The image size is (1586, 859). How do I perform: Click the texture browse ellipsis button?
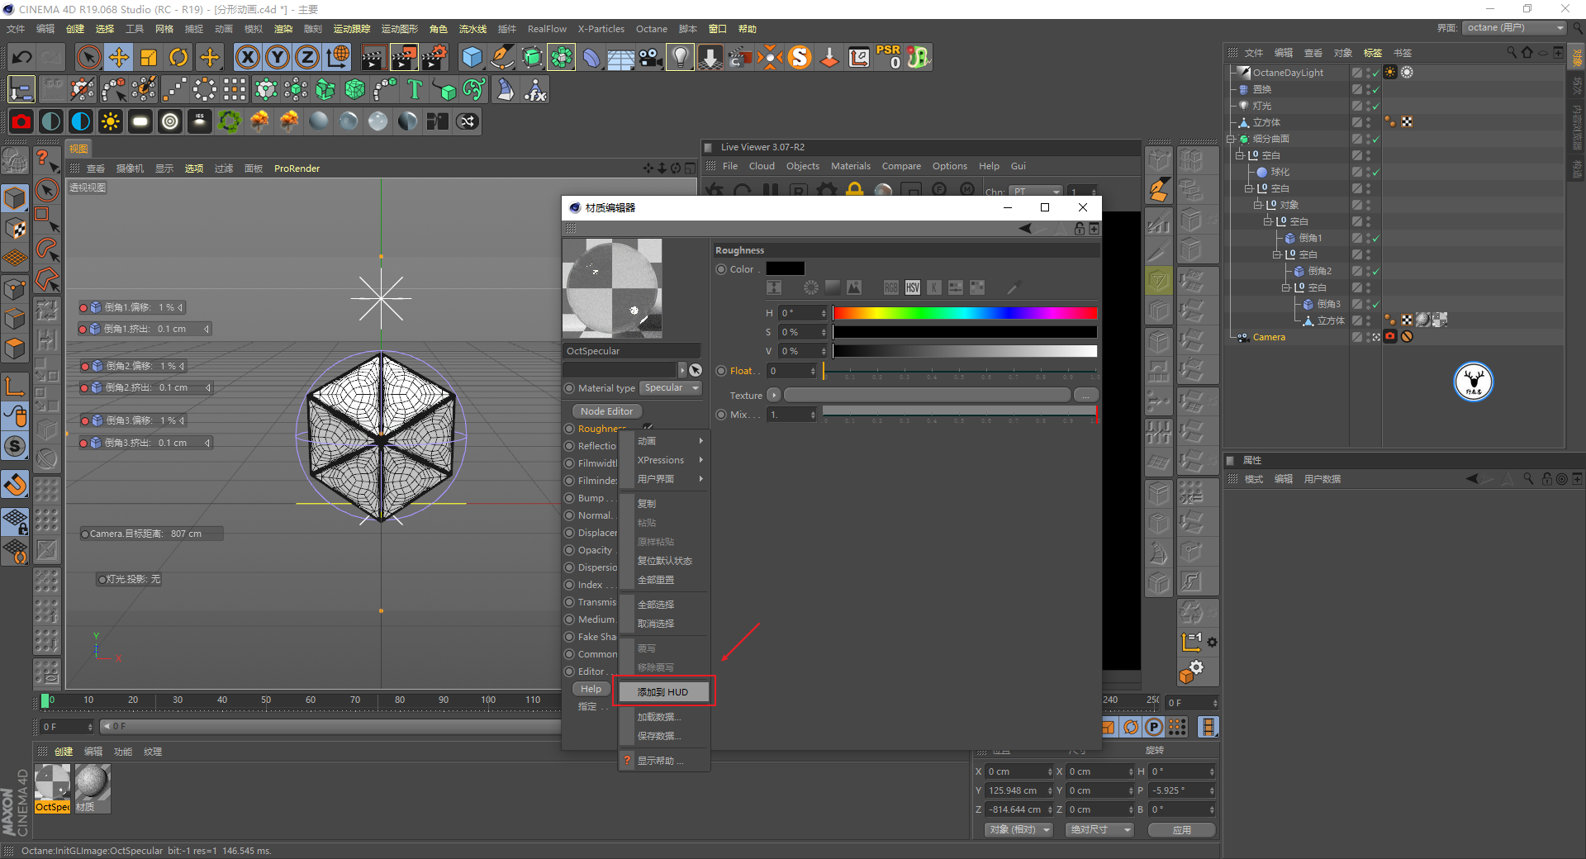click(1086, 396)
